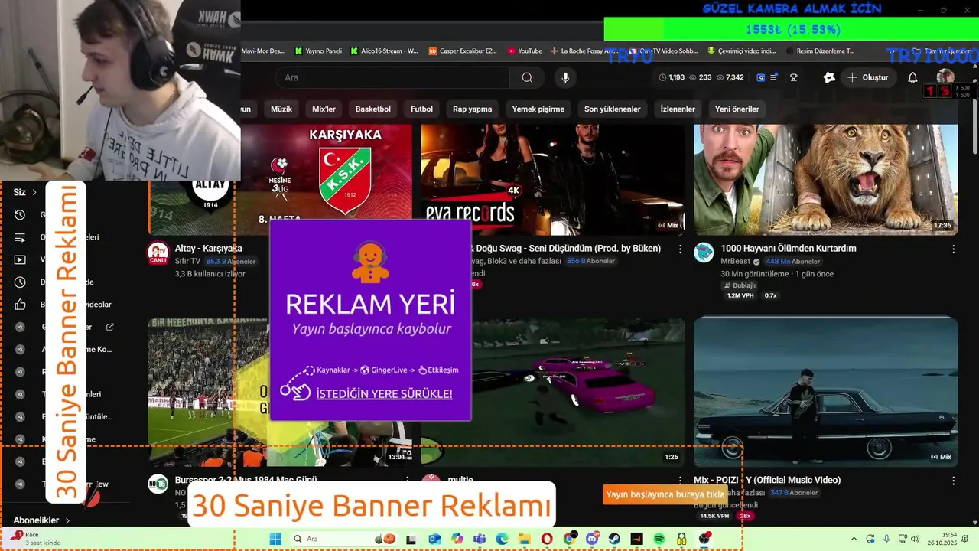Open the Alico16 Stream bookmark

coord(385,51)
